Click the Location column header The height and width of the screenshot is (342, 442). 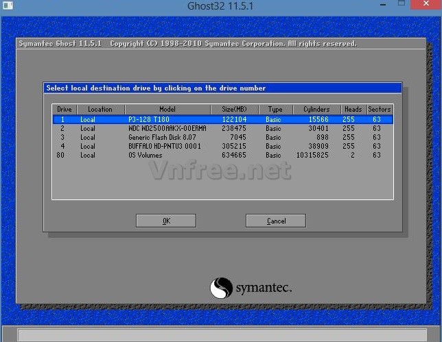tap(100, 109)
